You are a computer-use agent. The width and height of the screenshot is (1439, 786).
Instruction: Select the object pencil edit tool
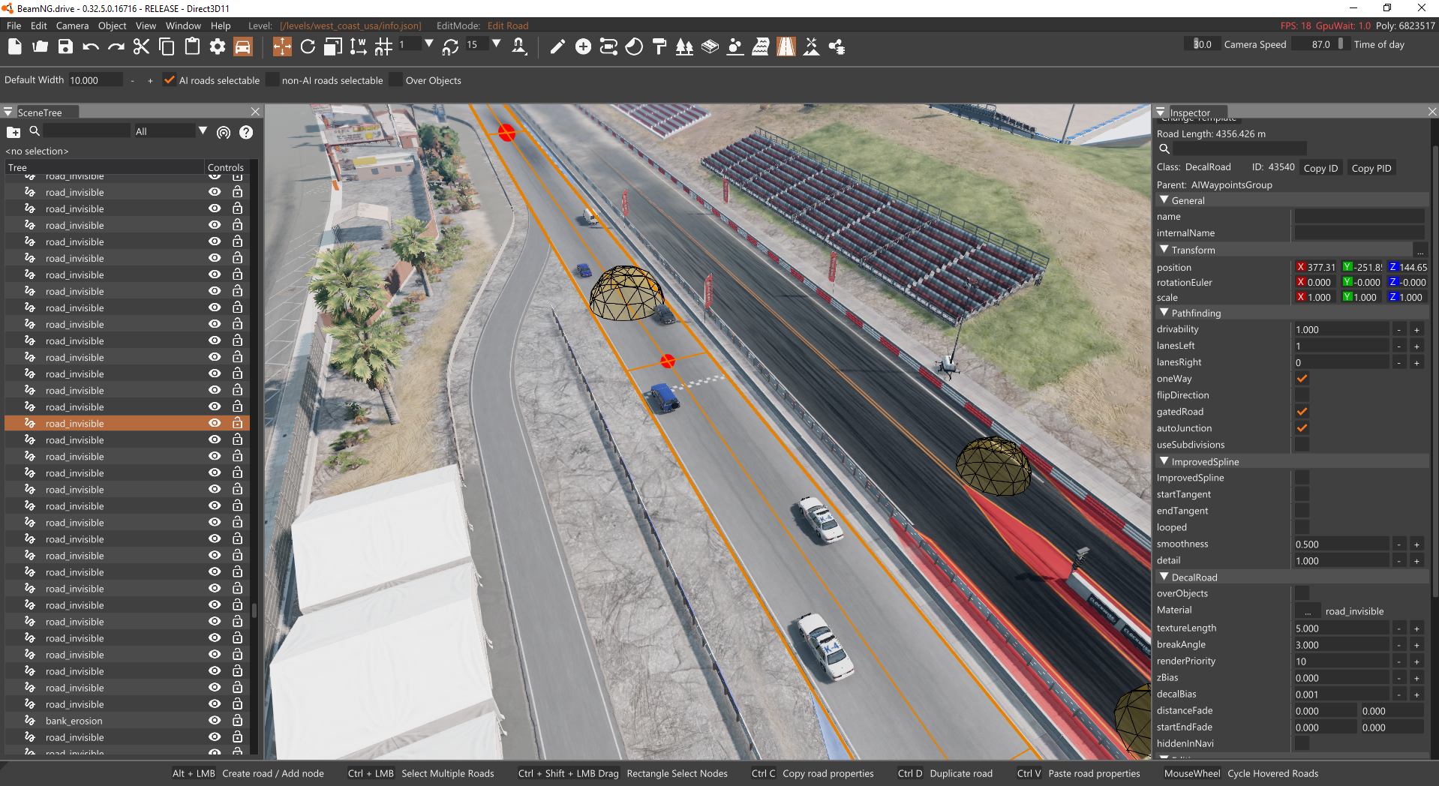point(557,46)
